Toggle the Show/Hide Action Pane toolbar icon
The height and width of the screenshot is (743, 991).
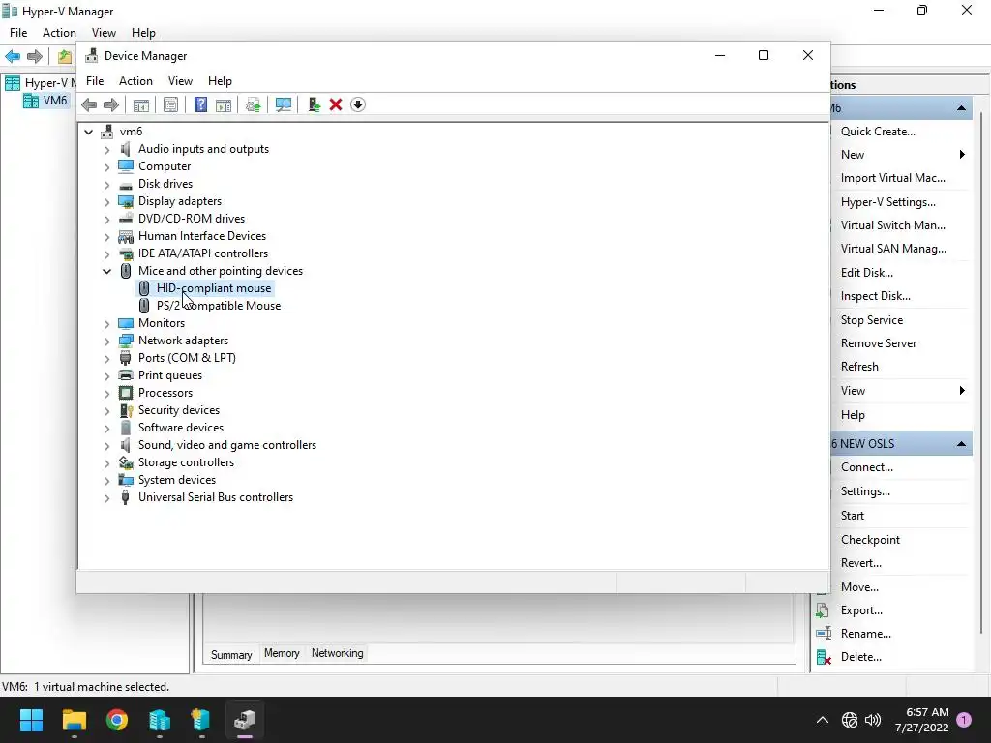click(224, 104)
